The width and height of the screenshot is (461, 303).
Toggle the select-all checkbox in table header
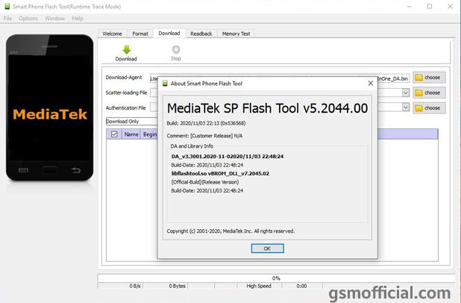(114, 134)
